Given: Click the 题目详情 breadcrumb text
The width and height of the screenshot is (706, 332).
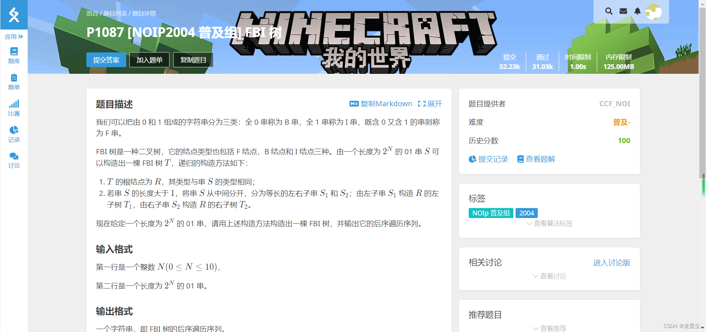Looking at the screenshot, I should click(x=144, y=13).
